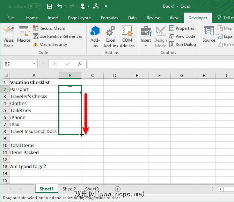
Task: Toggle Use Relative References
Action: pyautogui.click(x=58, y=36)
